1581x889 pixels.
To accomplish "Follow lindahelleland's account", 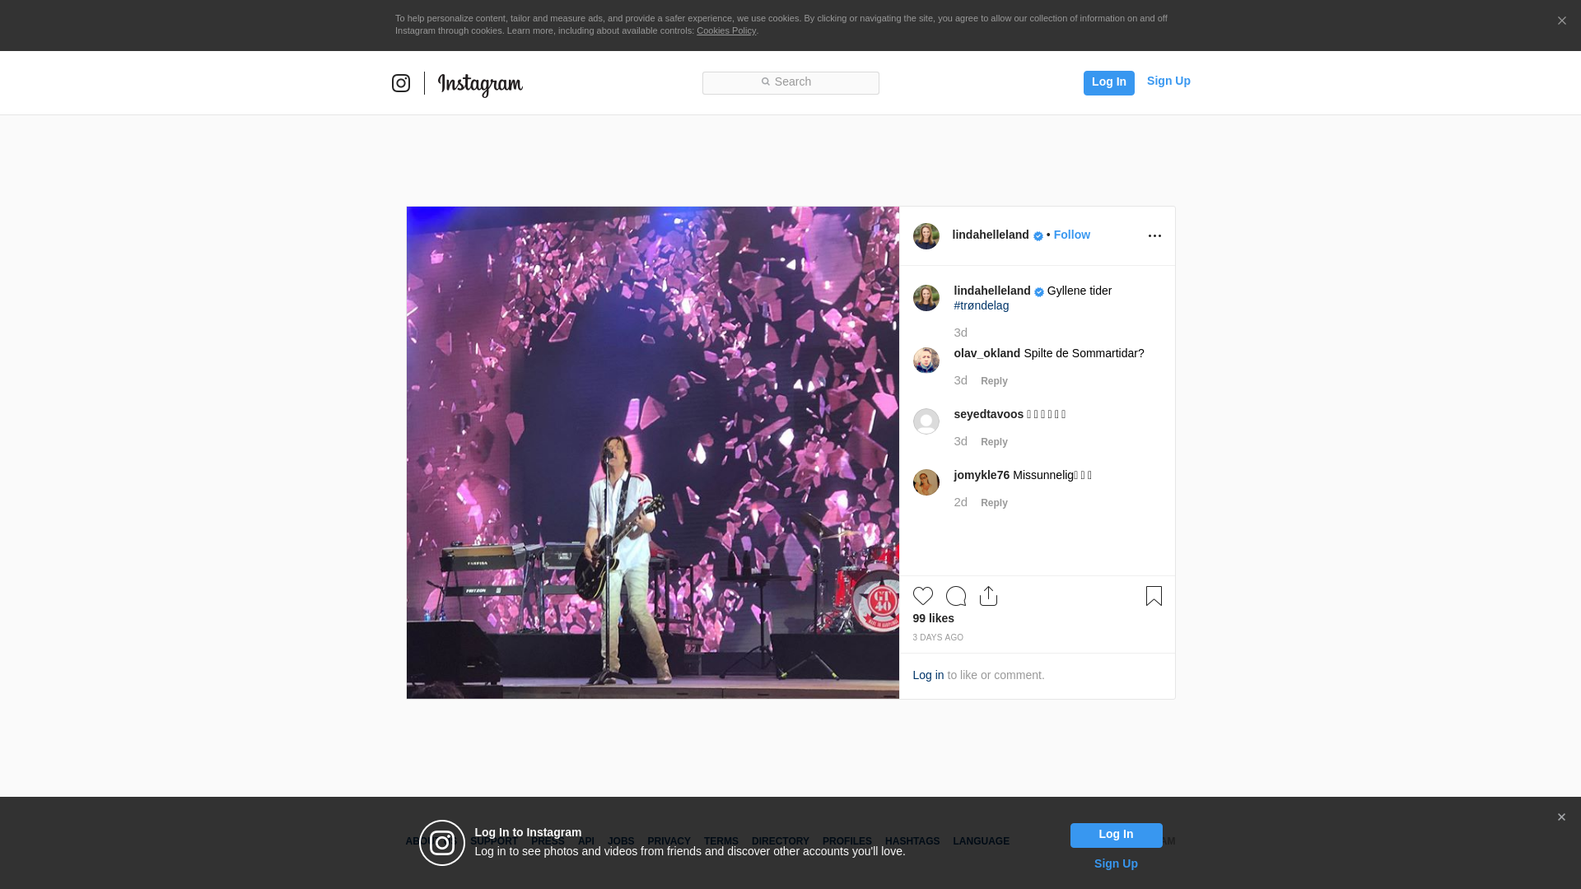I will (x=1071, y=235).
